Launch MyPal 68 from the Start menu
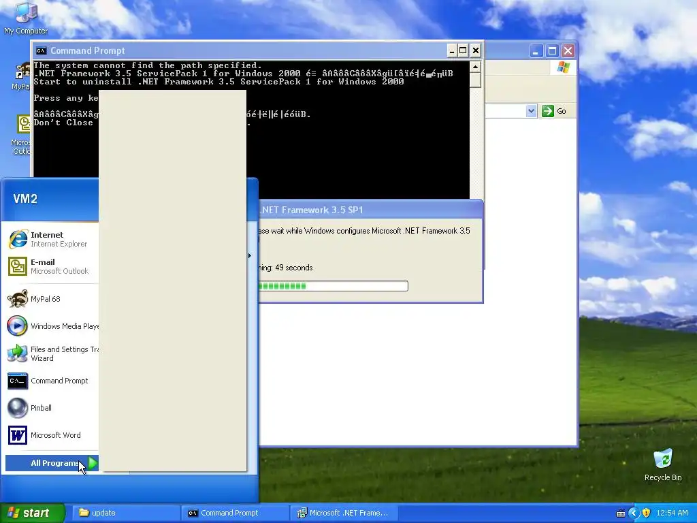 (x=52, y=299)
